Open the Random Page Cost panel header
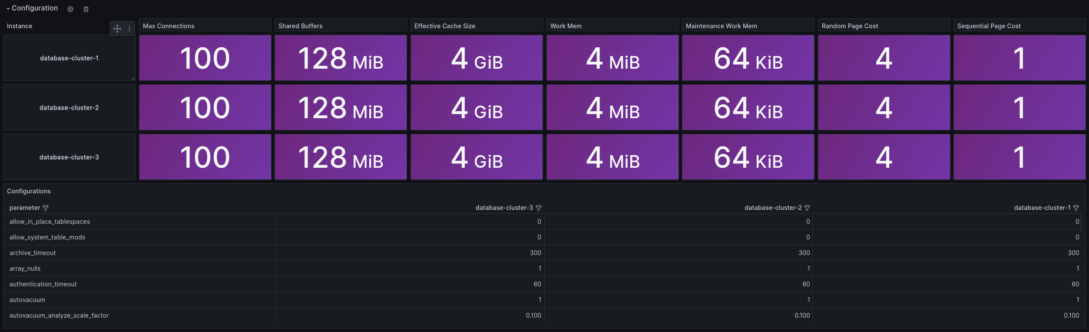 pyautogui.click(x=850, y=26)
